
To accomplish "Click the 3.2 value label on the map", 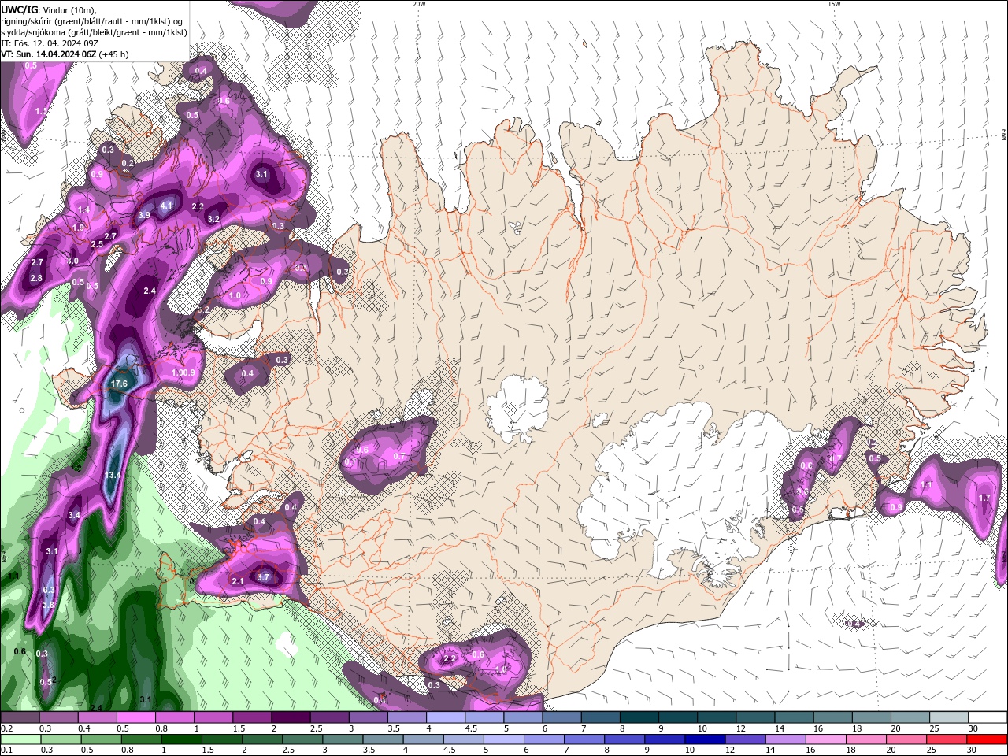I will [213, 219].
